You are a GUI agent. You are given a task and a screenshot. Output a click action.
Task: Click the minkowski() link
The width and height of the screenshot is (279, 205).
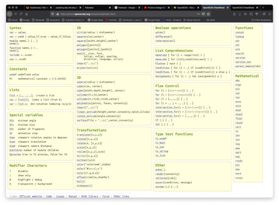(83, 186)
